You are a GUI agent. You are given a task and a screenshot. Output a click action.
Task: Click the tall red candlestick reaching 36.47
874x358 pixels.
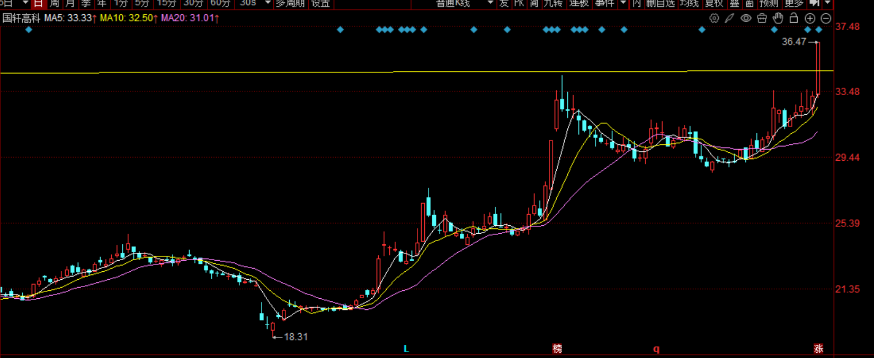point(818,69)
